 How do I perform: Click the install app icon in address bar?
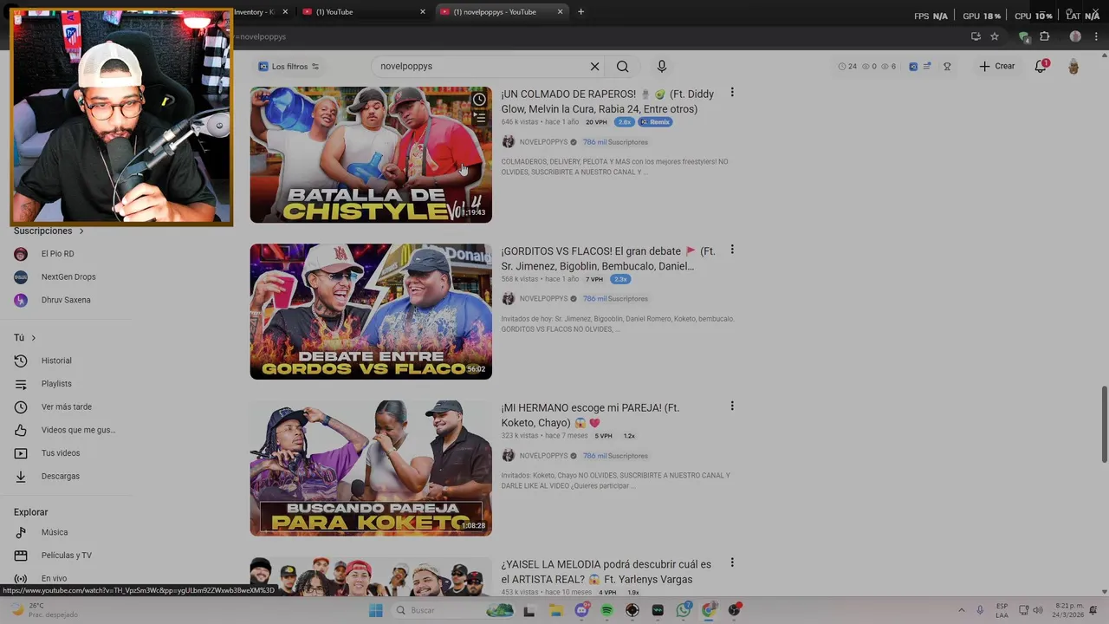click(x=976, y=36)
